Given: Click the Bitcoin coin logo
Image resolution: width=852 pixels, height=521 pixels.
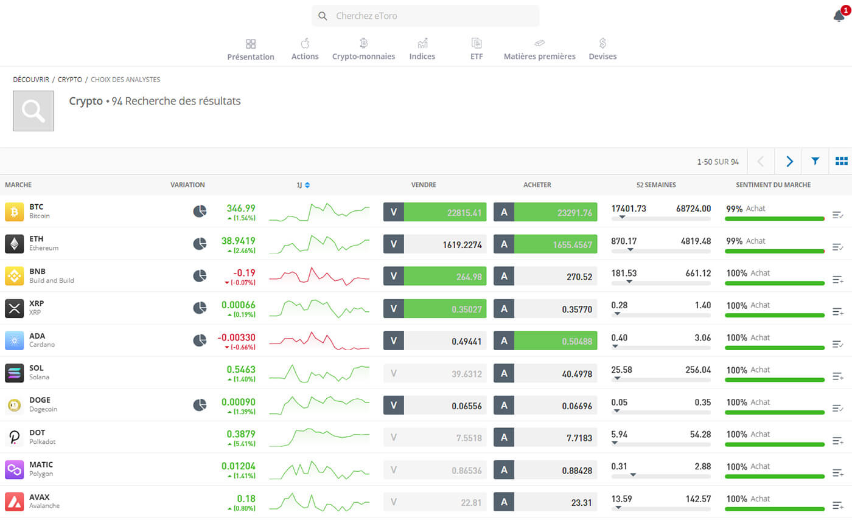Looking at the screenshot, I should 15,212.
